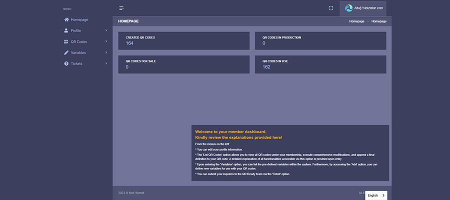
Task: Click the Tickets question mark icon
Action: point(66,63)
